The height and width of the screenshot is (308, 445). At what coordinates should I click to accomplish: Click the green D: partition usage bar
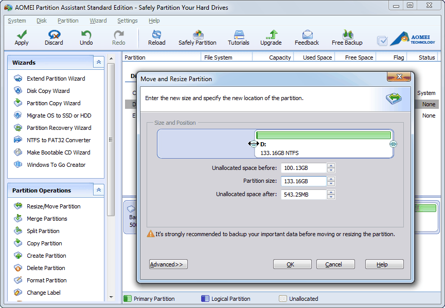click(x=324, y=135)
